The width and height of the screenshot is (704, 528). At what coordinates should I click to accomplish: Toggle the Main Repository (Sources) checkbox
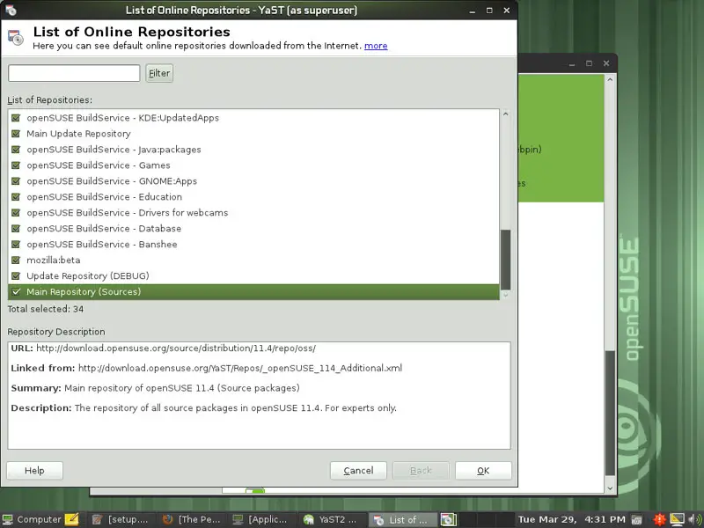click(x=16, y=292)
